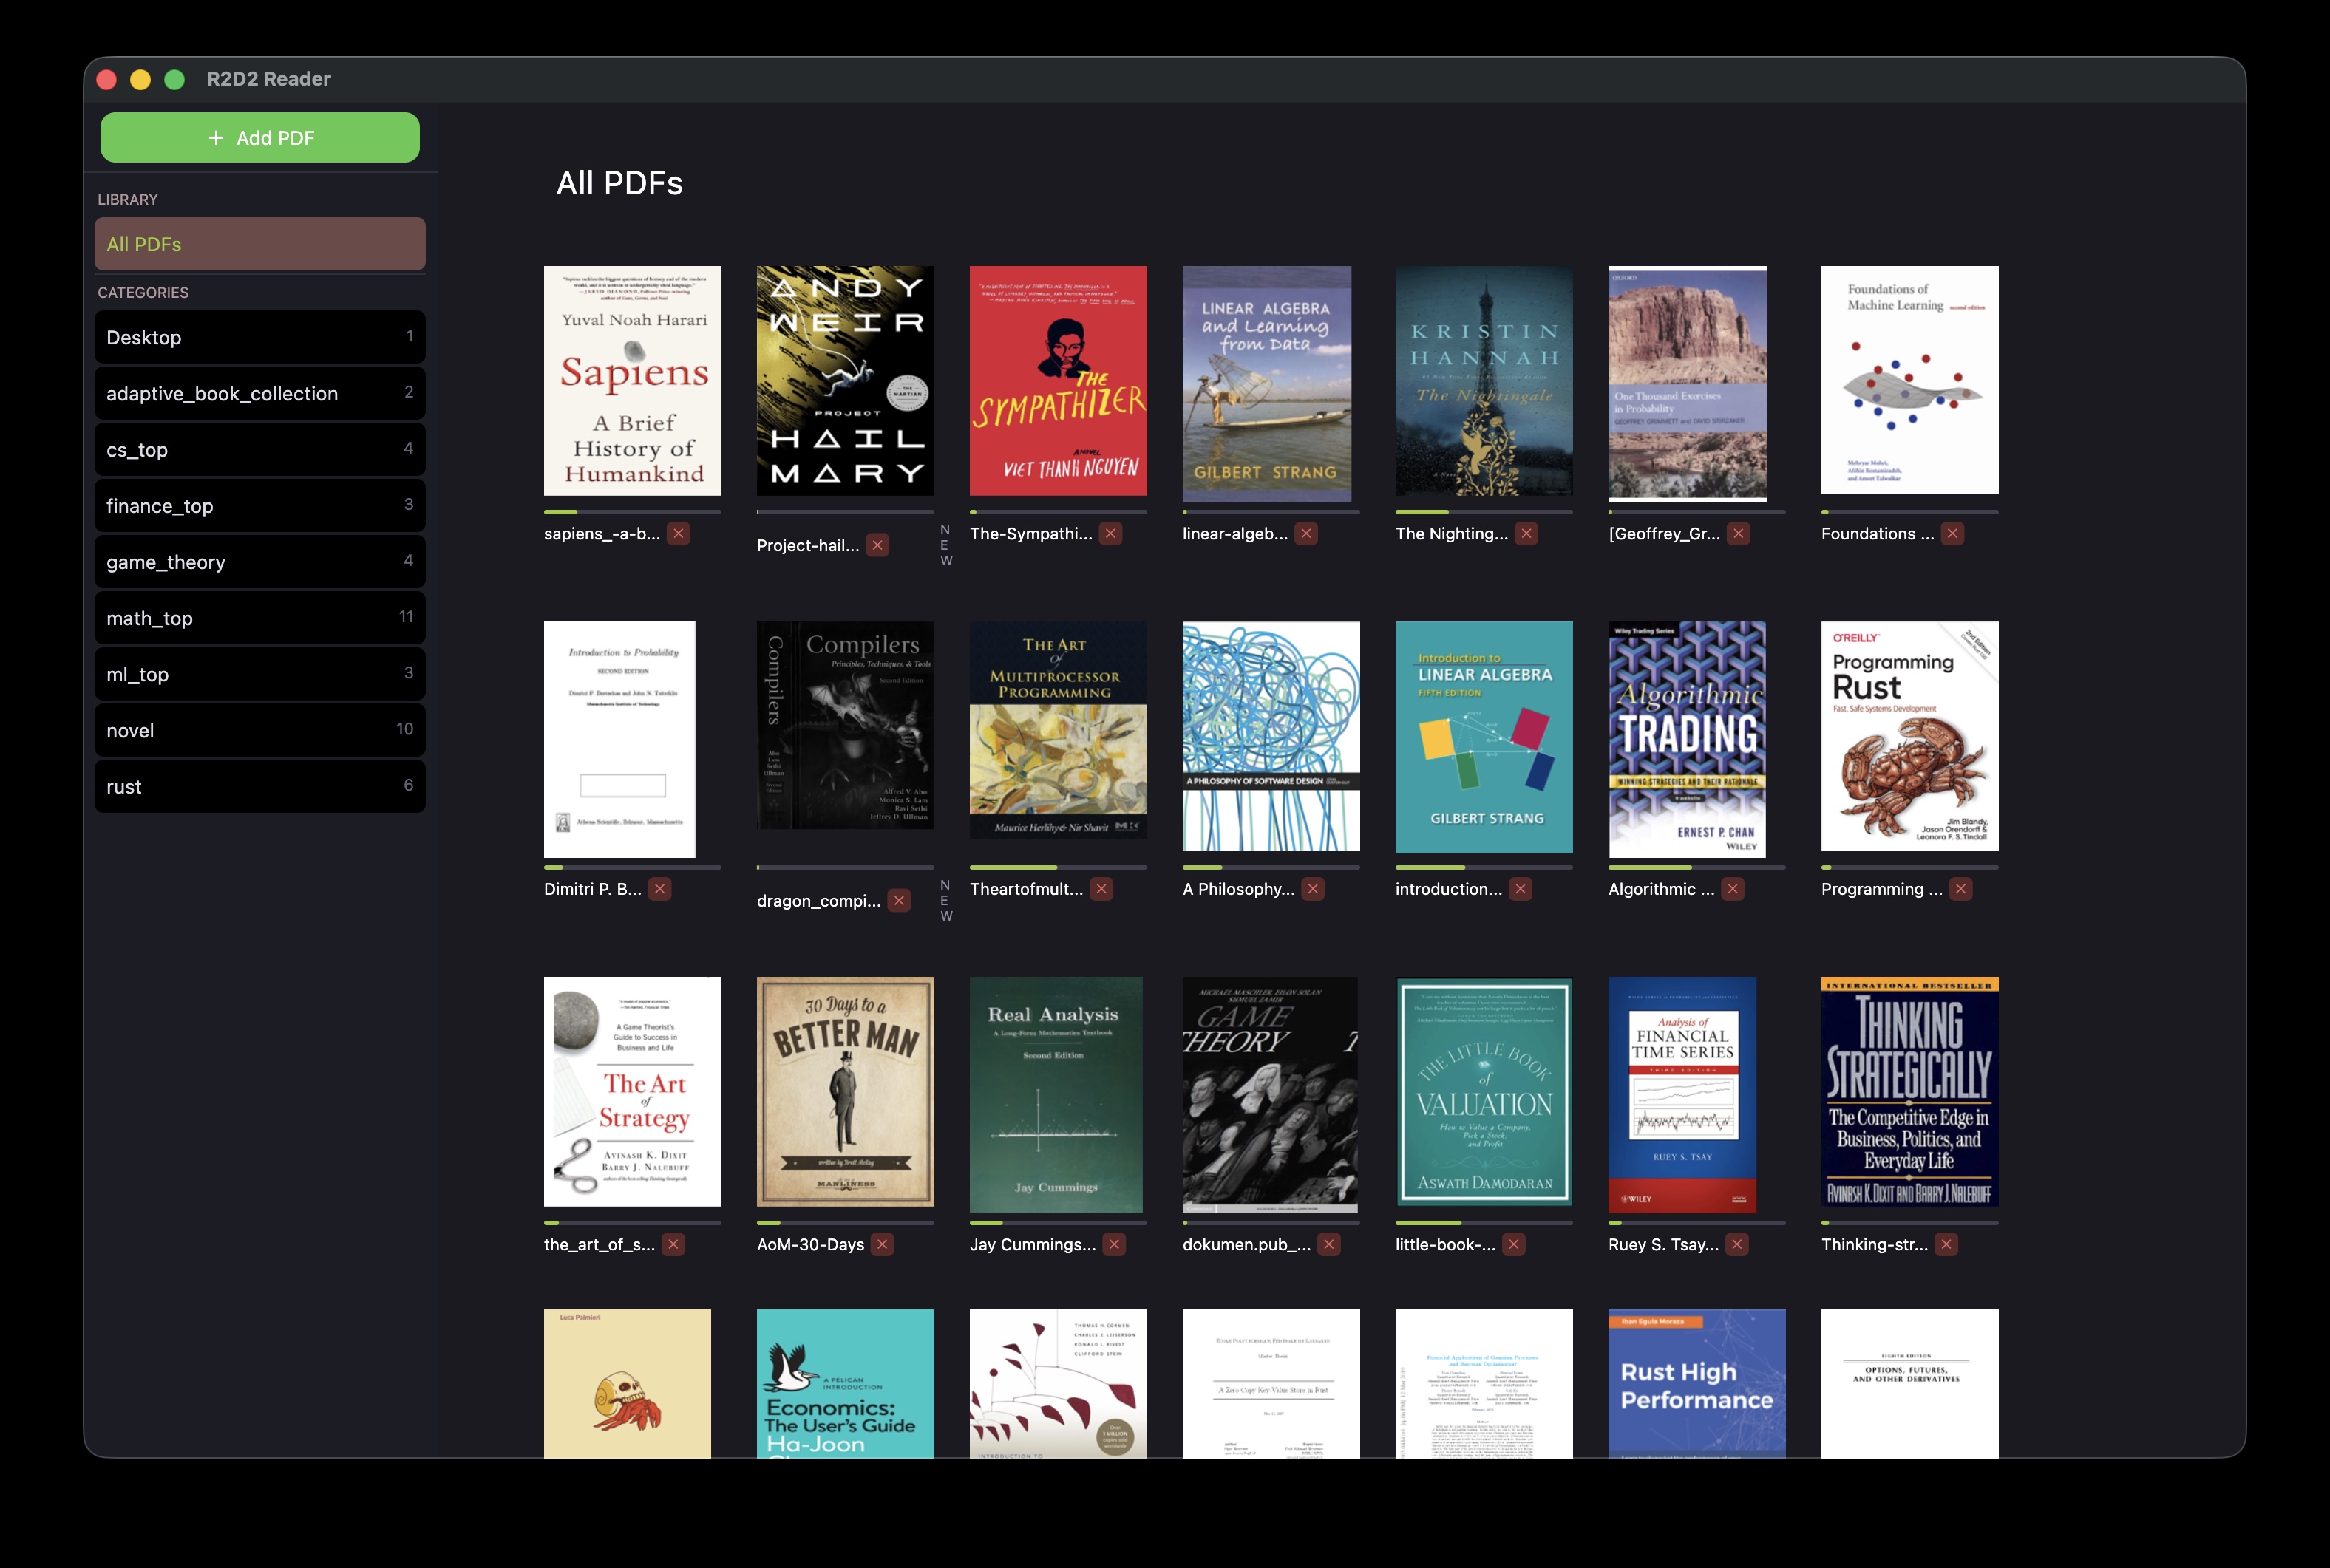The width and height of the screenshot is (2330, 1568).
Task: Delete the_art_of_s... PDF via X icon
Action: (673, 1244)
